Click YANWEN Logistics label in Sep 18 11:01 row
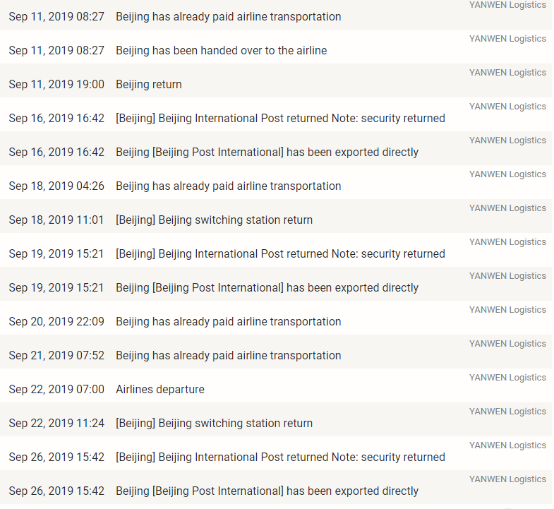The image size is (554, 509). point(507,208)
